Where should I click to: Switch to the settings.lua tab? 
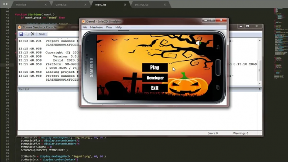tap(142, 5)
